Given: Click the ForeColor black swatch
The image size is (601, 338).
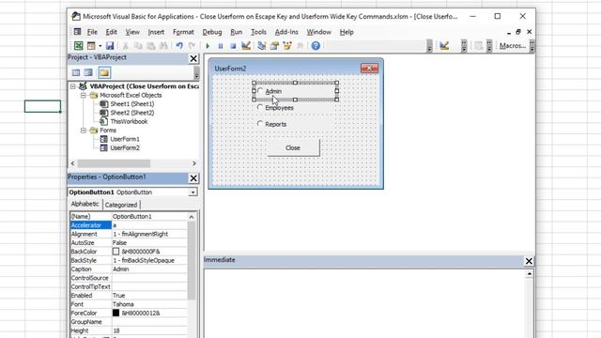Looking at the screenshot, I should tap(116, 313).
